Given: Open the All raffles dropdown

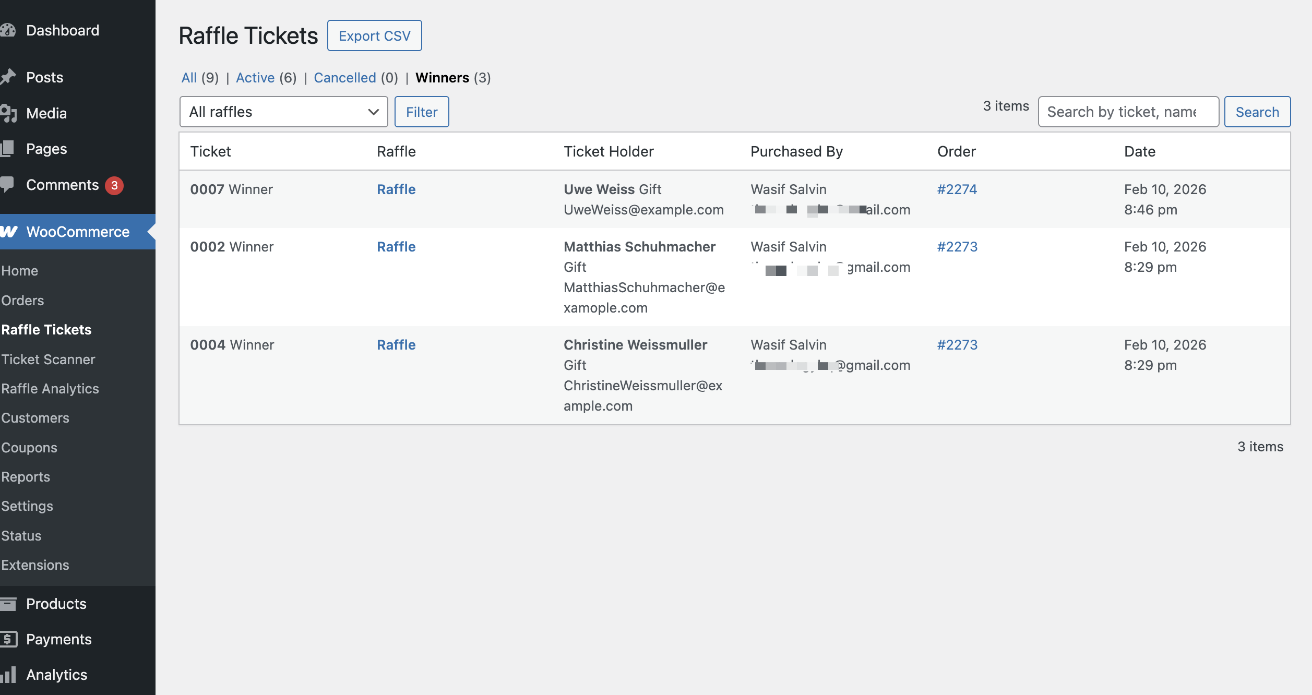Looking at the screenshot, I should pos(283,112).
